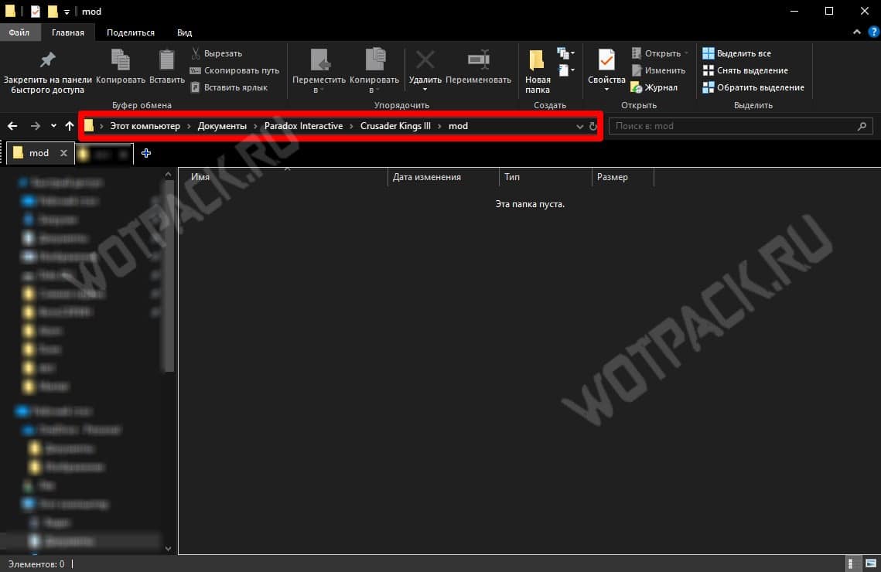Viewport: 881px width, 572px height.
Task: Open the recent locations dropdown arrow
Action: pyautogui.click(x=53, y=126)
